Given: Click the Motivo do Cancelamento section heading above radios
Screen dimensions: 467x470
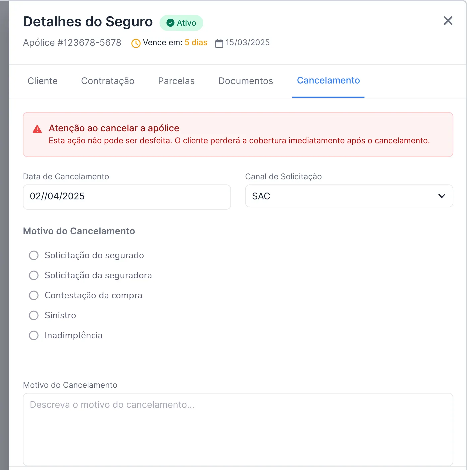Looking at the screenshot, I should coord(79,231).
